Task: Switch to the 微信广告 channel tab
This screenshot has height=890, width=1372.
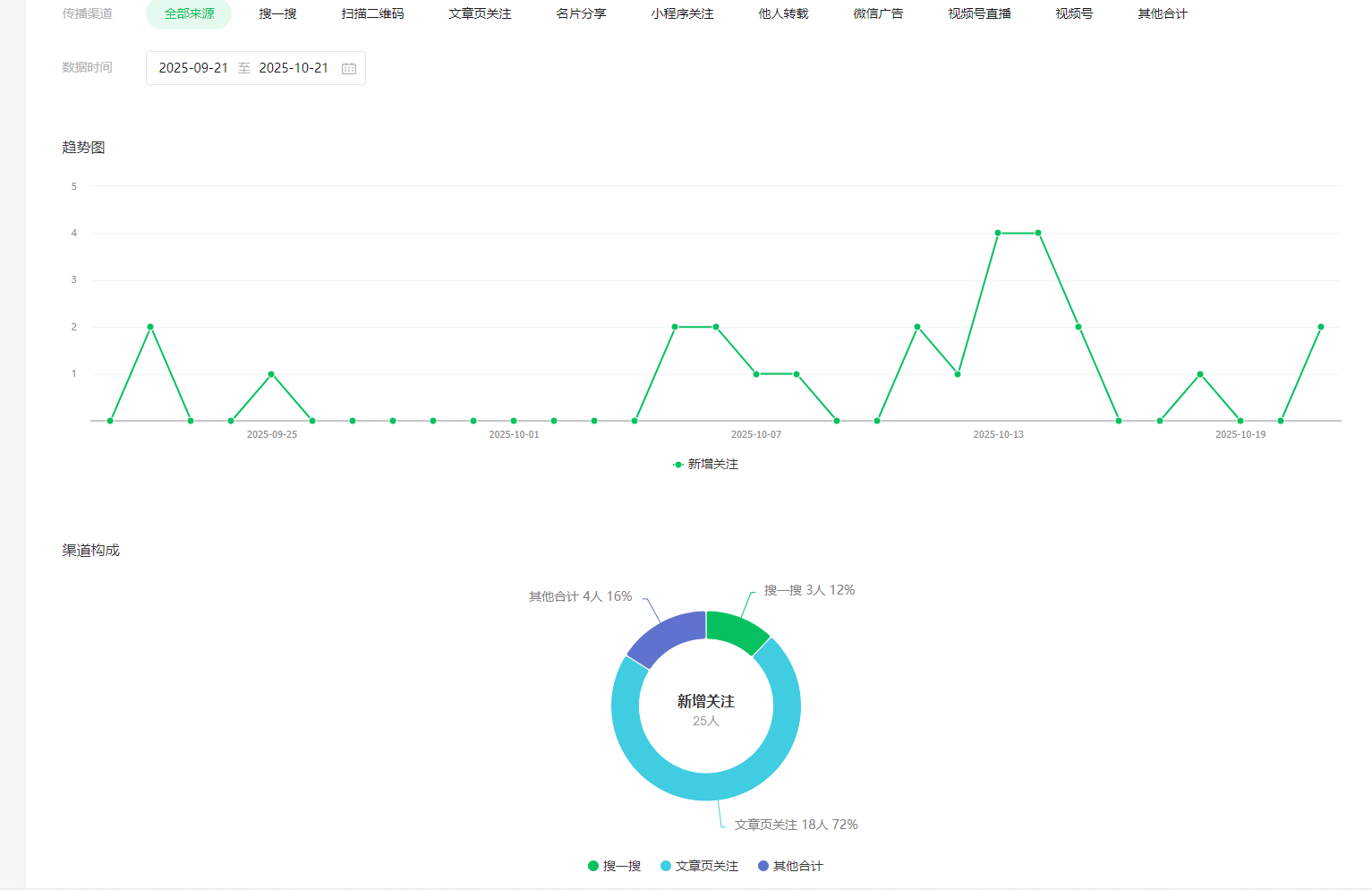Action: click(x=878, y=14)
